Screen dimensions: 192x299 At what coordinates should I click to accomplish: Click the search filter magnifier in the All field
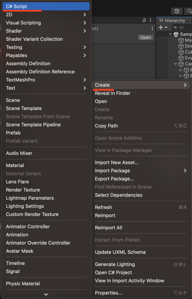[175, 27]
